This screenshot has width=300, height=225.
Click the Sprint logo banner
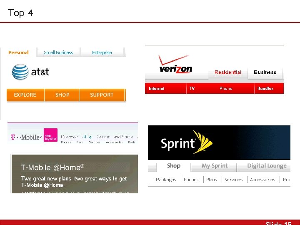pyautogui.click(x=219, y=142)
